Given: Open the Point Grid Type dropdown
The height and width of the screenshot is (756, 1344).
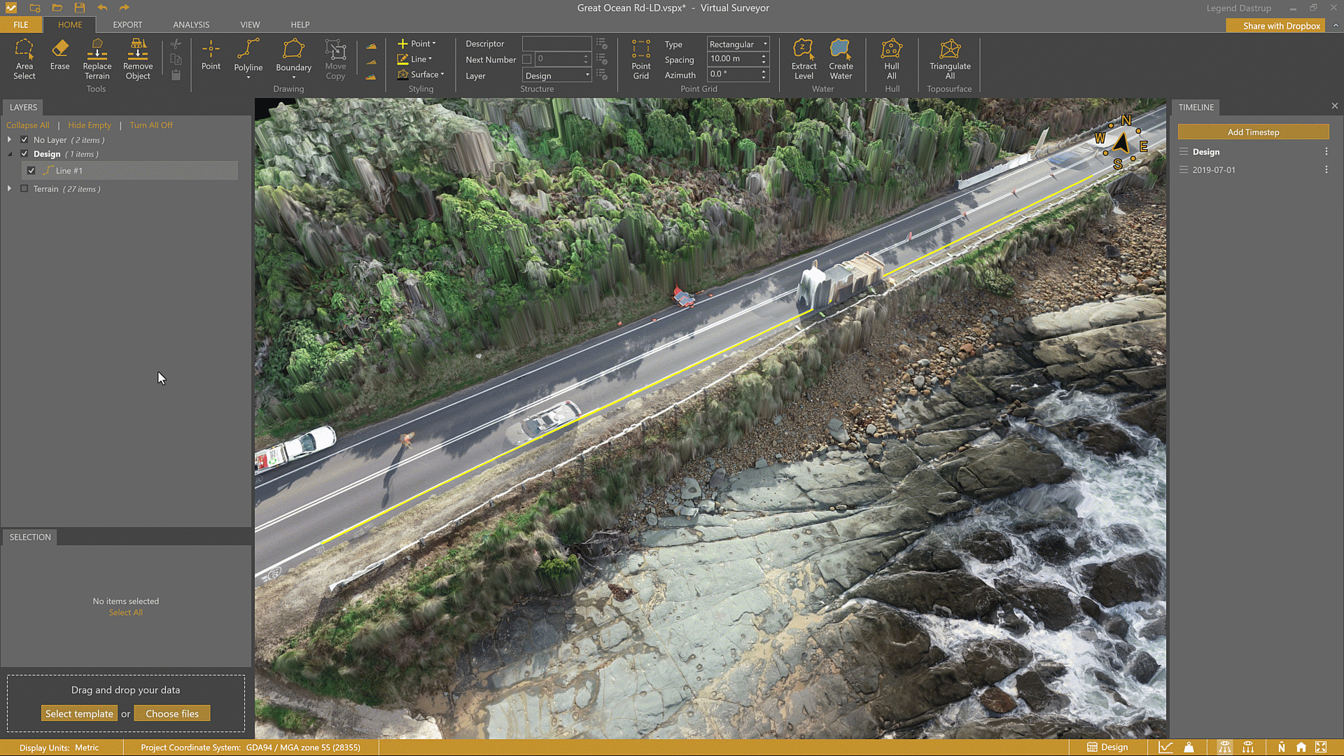Looking at the screenshot, I should 738,44.
